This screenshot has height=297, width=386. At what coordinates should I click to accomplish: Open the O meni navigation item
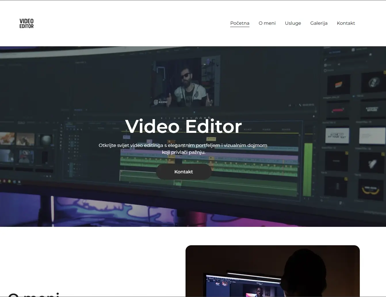coord(267,23)
